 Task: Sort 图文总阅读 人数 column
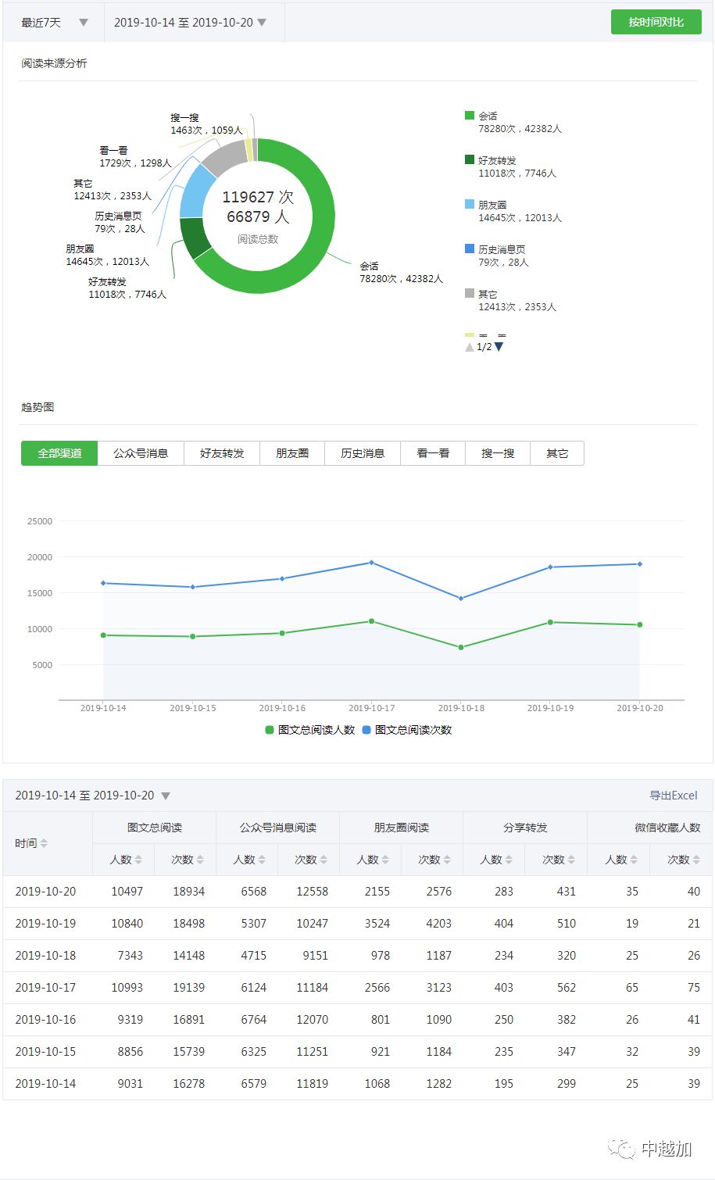coord(138,860)
